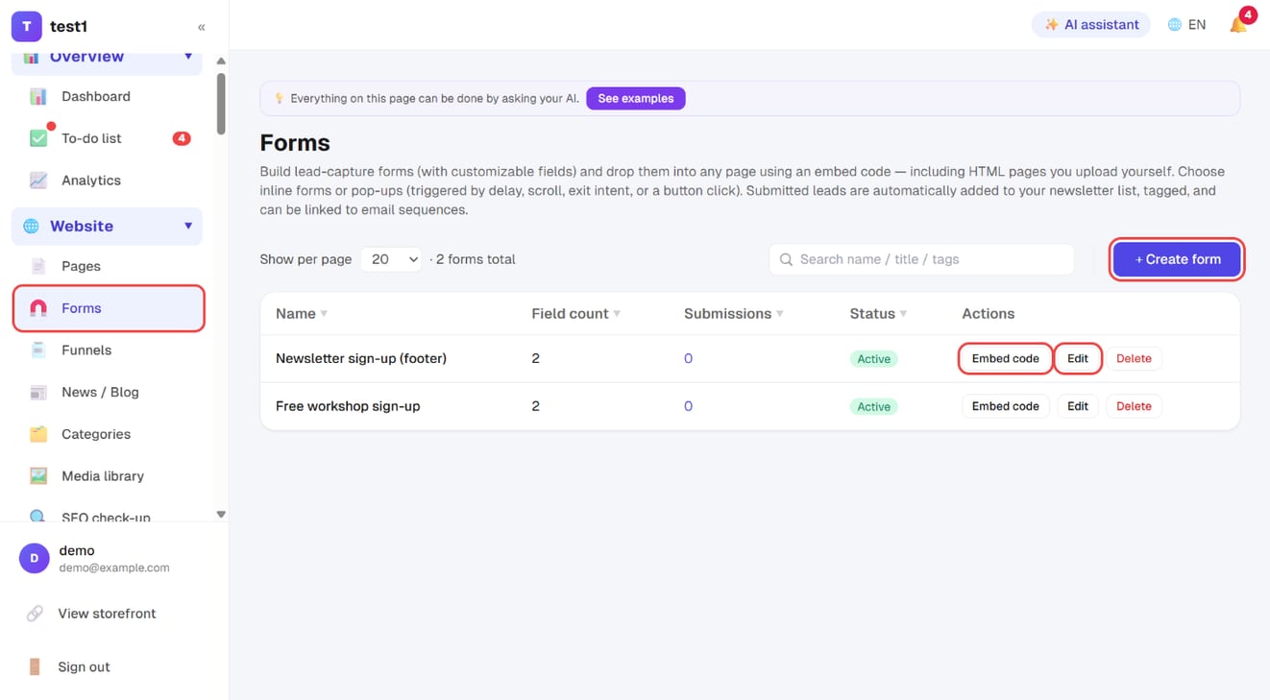The image size is (1270, 700).
Task: Edit the Free workshop sign-up form
Action: (1078, 406)
